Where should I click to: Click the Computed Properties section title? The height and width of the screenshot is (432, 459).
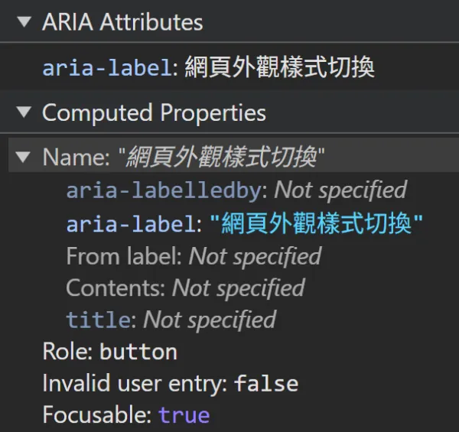pyautogui.click(x=154, y=113)
